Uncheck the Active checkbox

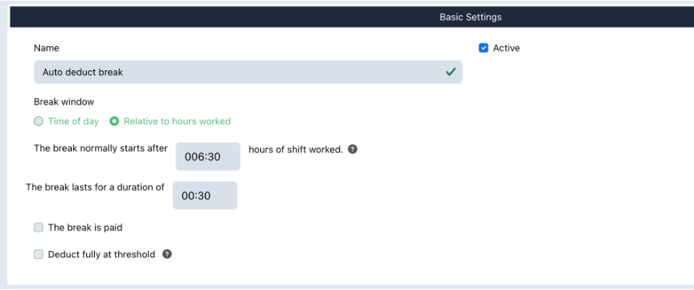483,47
